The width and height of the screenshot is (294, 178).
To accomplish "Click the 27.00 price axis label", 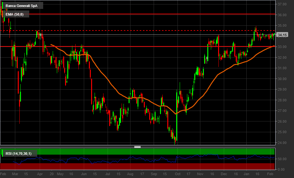I will (282, 111).
